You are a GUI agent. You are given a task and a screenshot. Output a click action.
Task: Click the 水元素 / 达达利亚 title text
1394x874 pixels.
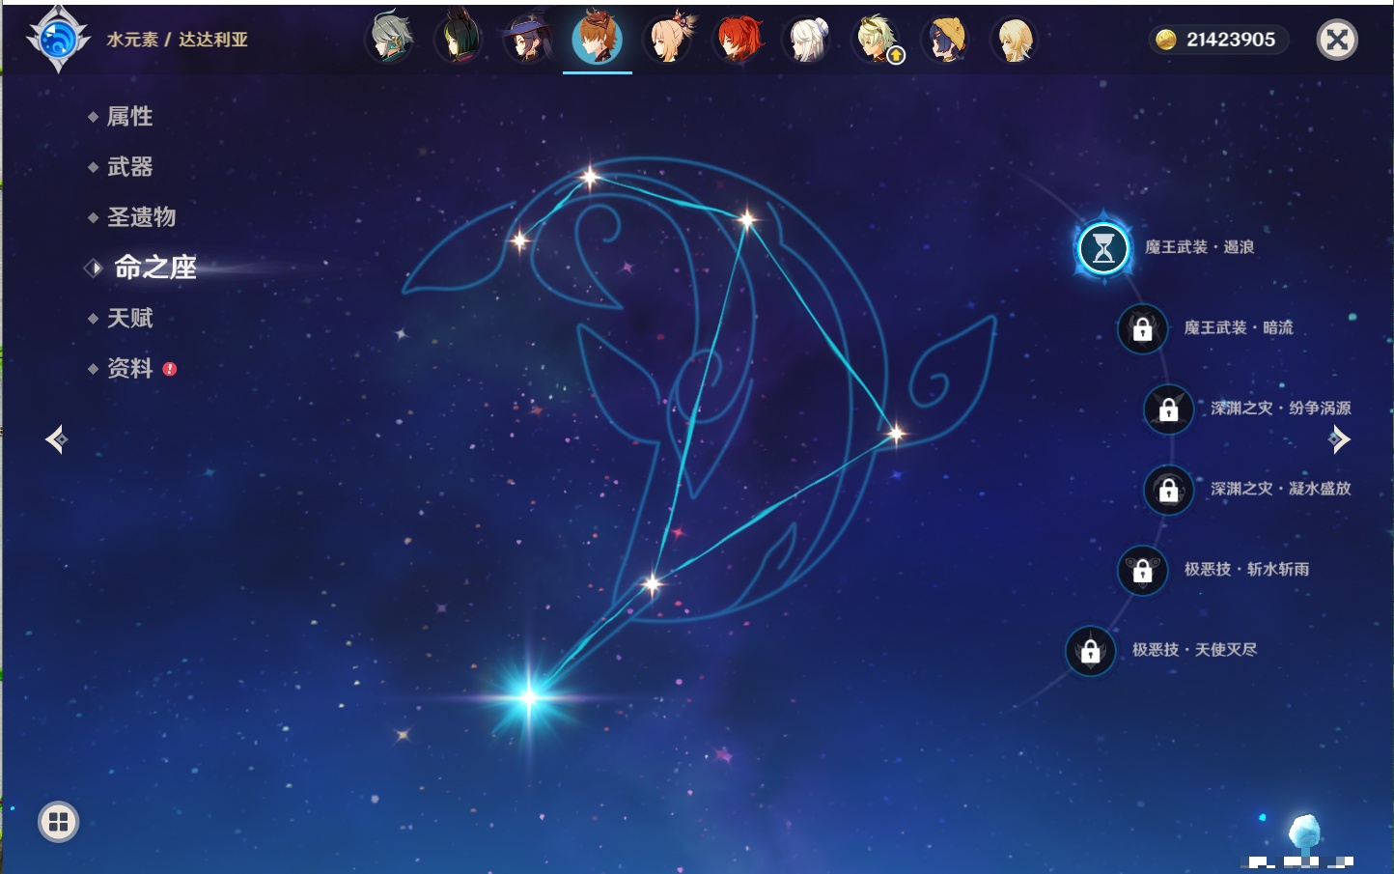[x=178, y=40]
